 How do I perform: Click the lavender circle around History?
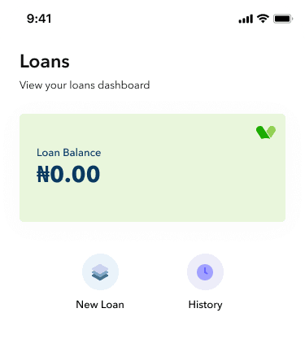point(205,272)
